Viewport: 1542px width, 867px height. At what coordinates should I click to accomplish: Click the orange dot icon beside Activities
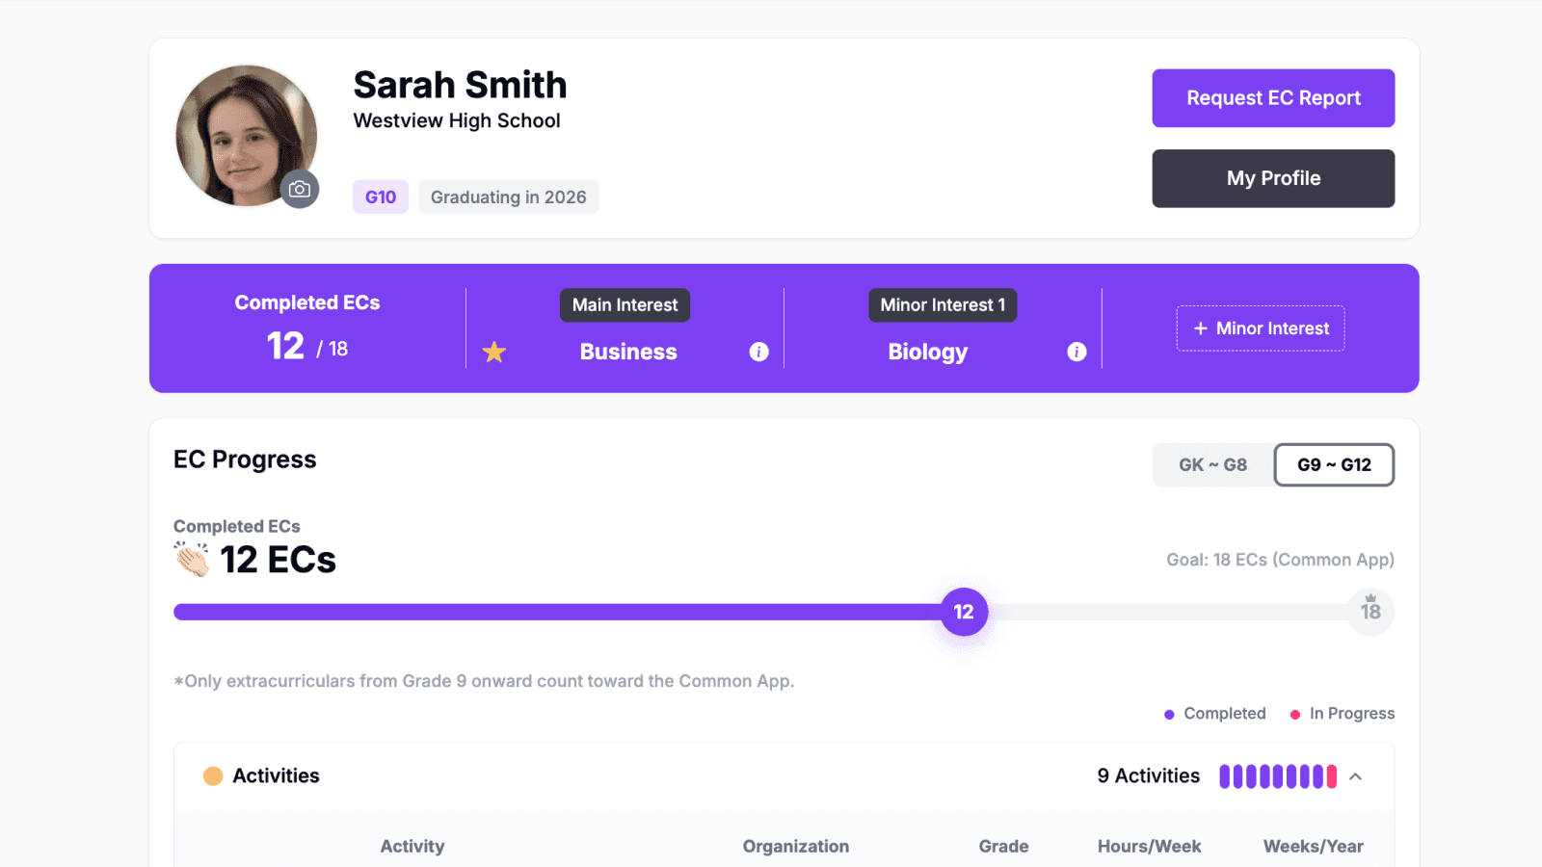(x=213, y=775)
